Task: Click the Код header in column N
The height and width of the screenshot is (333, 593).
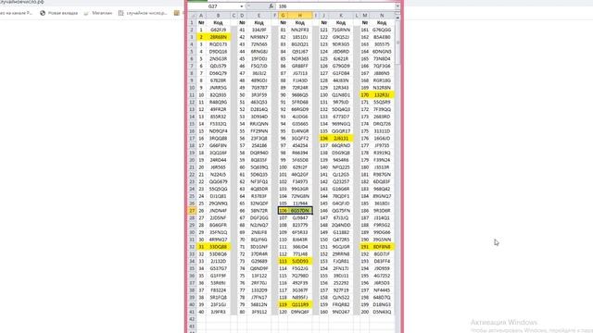Action: [382, 22]
